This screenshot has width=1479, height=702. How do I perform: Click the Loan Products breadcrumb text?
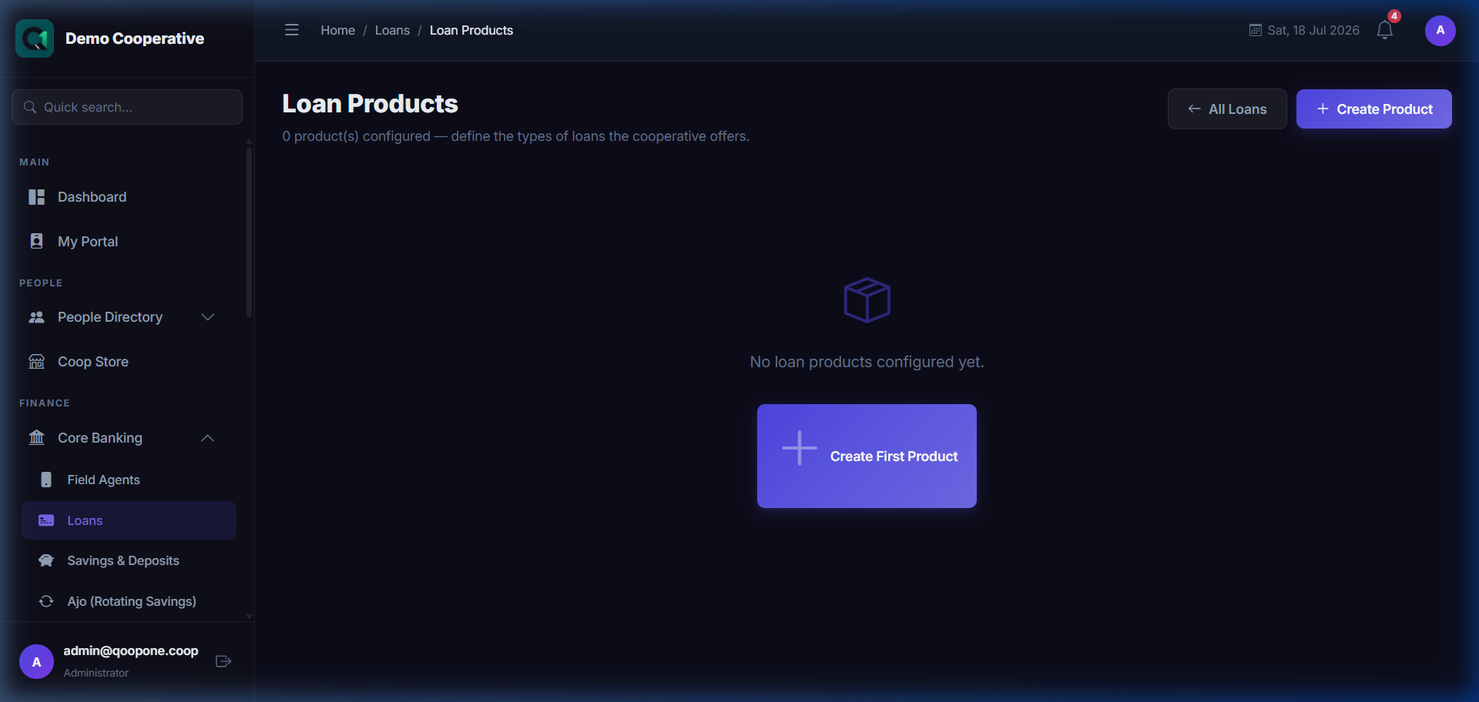pos(471,31)
